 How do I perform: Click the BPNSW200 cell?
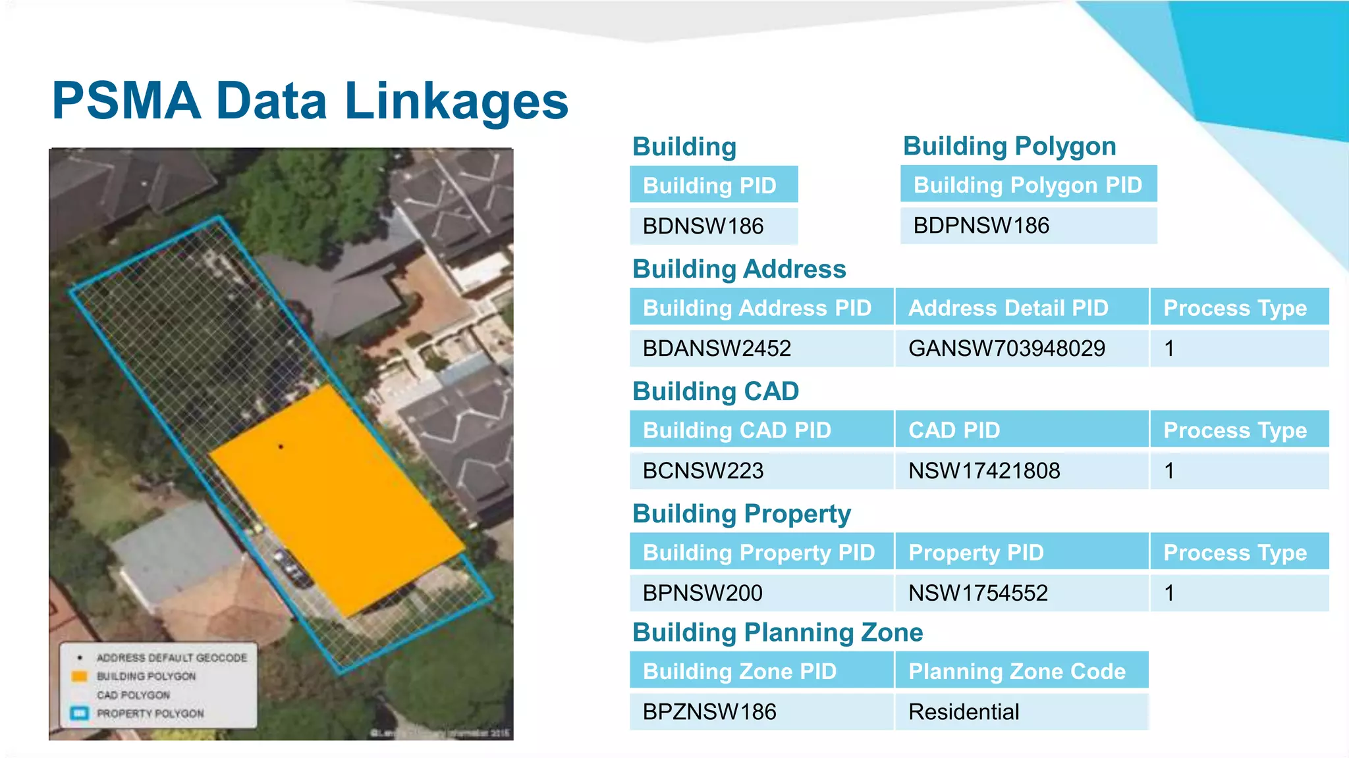761,593
